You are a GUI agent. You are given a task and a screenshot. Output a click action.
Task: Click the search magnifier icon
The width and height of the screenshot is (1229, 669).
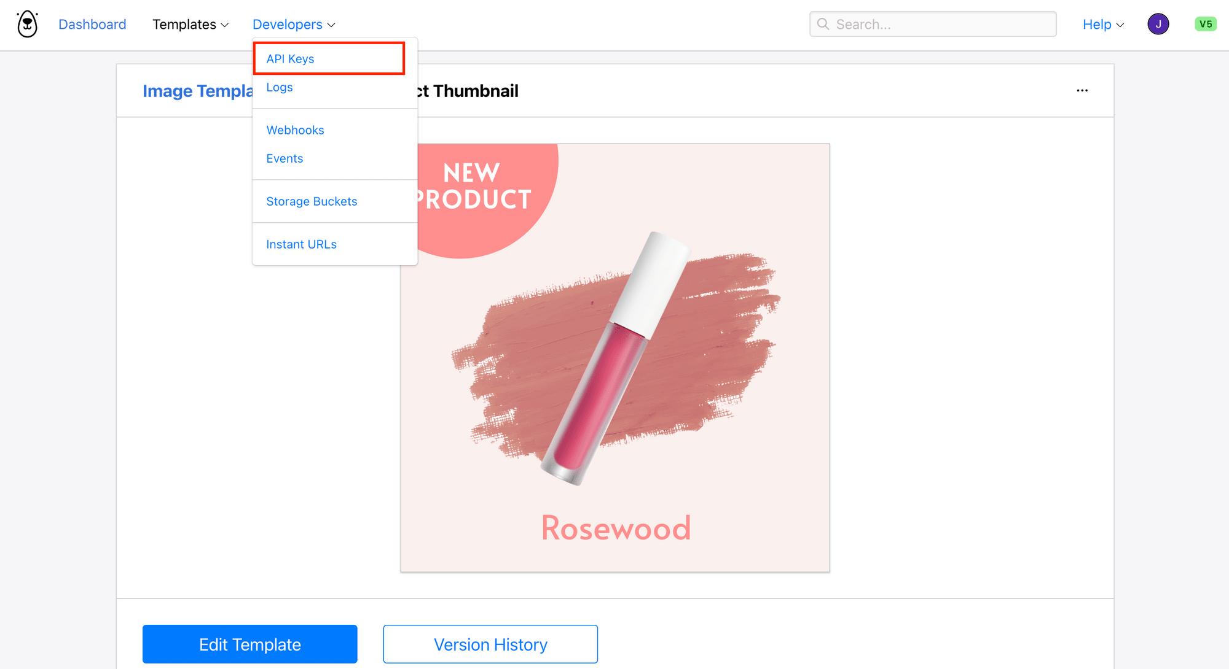823,25
